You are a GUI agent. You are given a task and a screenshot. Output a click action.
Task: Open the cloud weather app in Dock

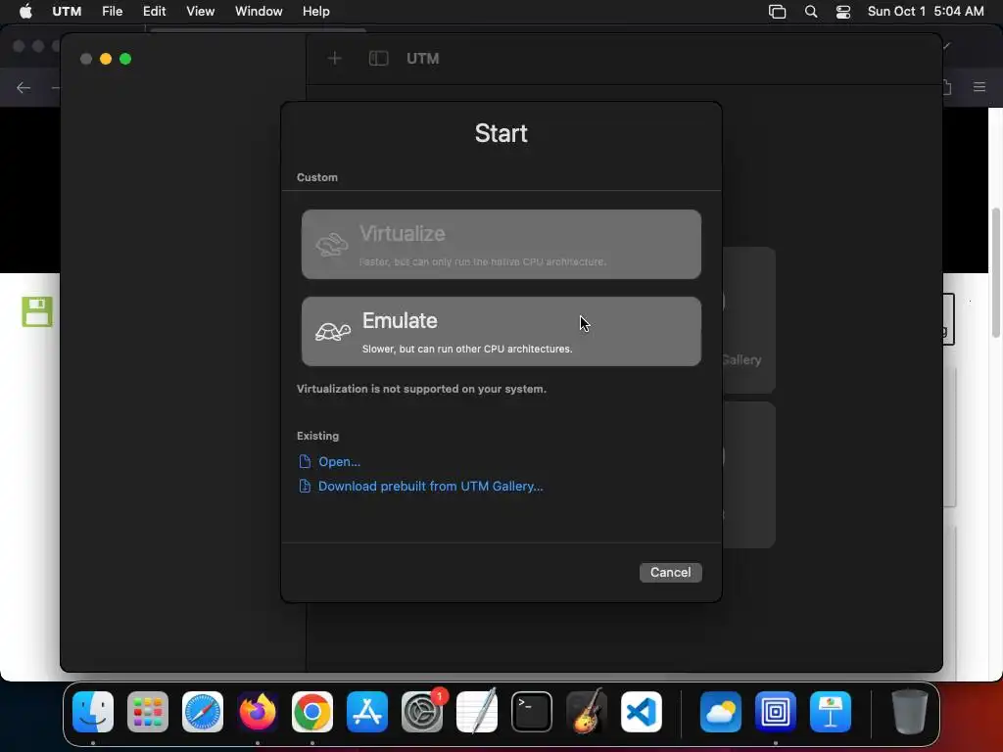pos(721,712)
